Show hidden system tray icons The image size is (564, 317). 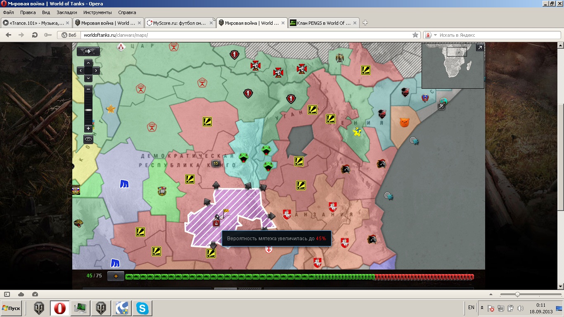[x=482, y=308]
